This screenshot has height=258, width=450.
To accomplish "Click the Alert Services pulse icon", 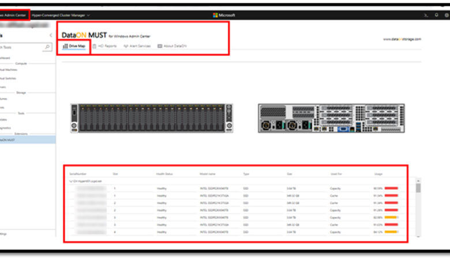I will point(126,46).
